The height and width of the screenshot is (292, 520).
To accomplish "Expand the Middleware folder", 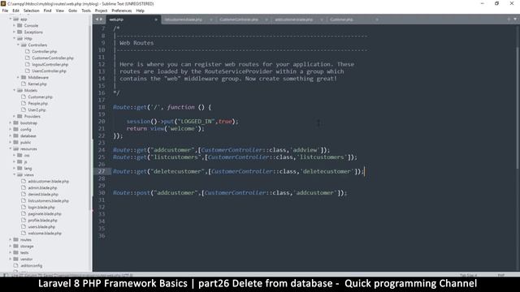I will click(18, 77).
